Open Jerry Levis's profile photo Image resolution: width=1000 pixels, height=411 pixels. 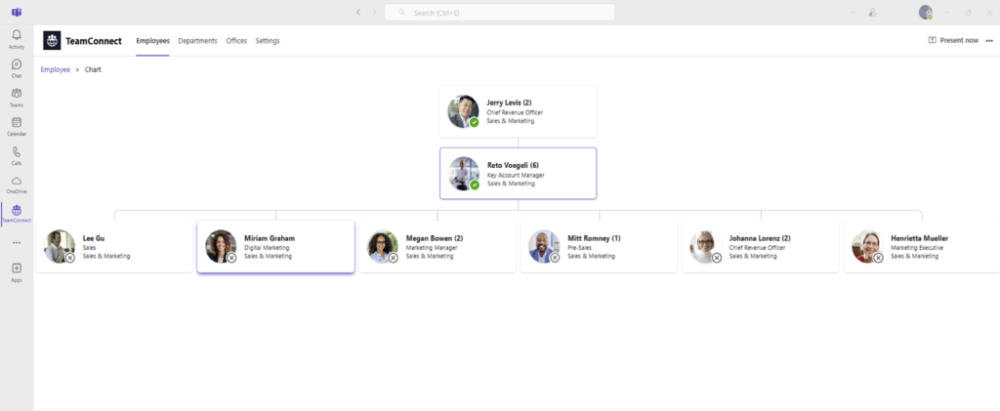[x=463, y=111]
